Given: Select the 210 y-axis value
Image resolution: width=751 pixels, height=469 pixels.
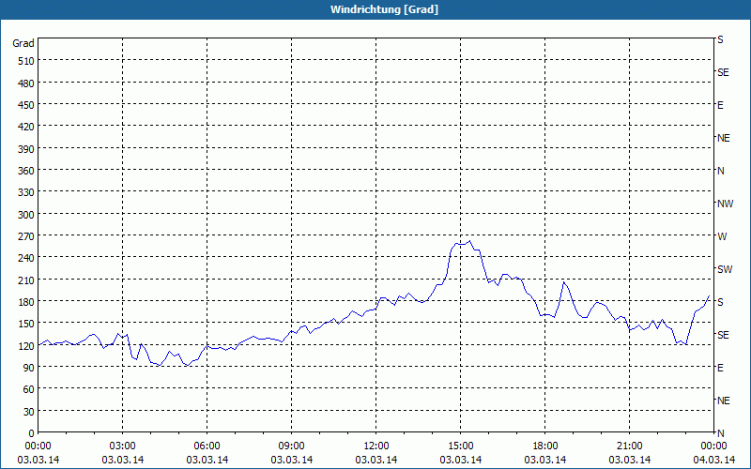Looking at the screenshot, I should pos(26,280).
